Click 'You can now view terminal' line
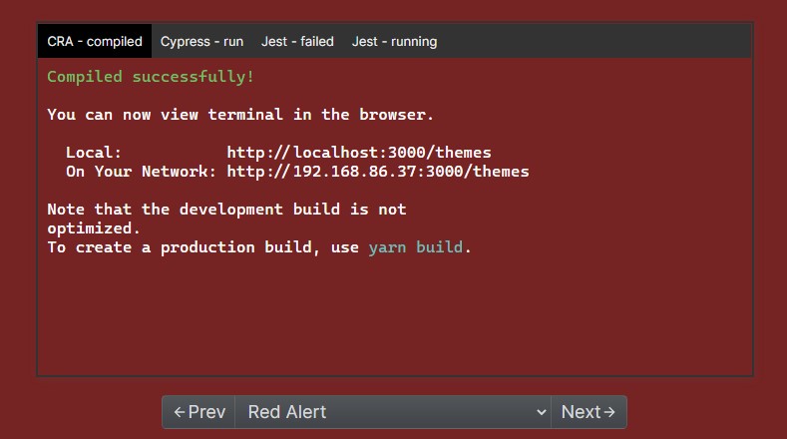 [x=240, y=115]
